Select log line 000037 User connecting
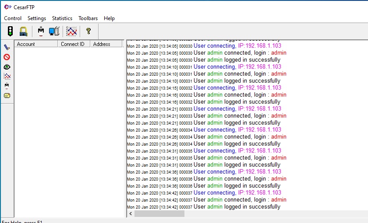368x223 pixels. click(x=204, y=193)
